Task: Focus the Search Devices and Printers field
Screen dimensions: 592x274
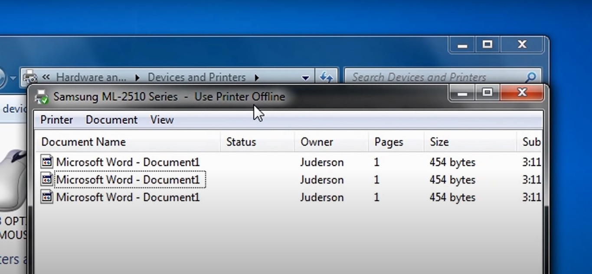Action: tap(434, 77)
